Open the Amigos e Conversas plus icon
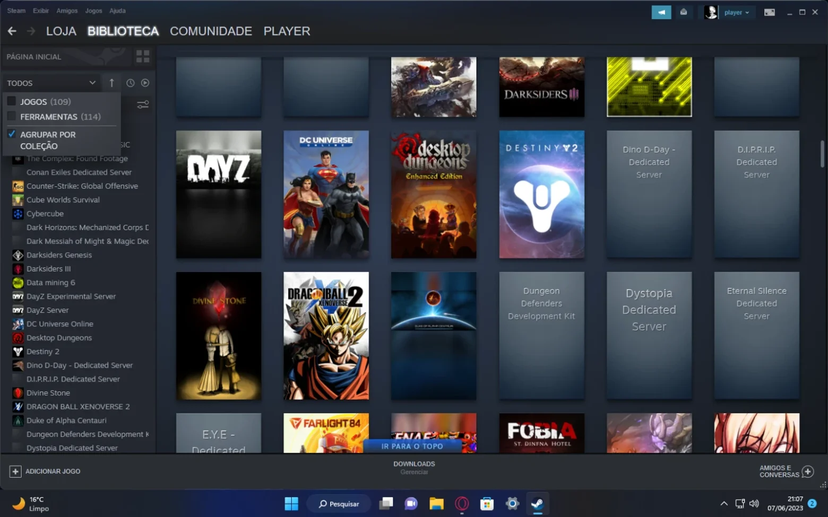The height and width of the screenshot is (517, 828). 808,471
